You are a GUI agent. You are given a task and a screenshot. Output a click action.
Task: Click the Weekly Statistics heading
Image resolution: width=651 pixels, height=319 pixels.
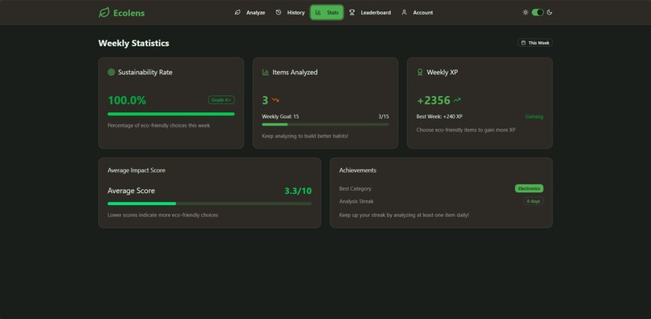[134, 43]
